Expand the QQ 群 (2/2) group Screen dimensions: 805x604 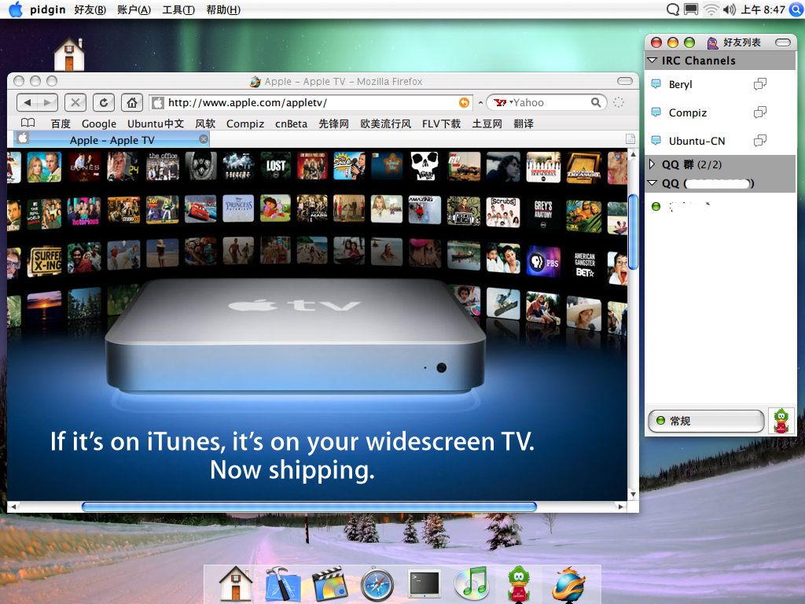[x=652, y=164]
